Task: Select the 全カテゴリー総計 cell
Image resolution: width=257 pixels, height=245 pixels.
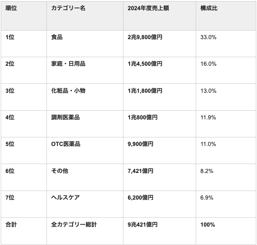Action: point(85,231)
